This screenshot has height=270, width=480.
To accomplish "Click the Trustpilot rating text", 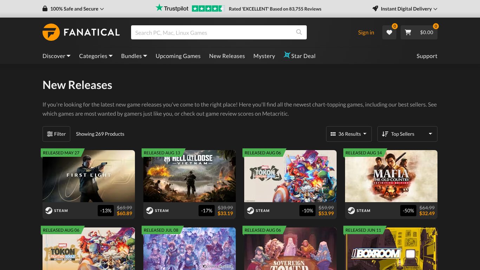I will 275,9.
